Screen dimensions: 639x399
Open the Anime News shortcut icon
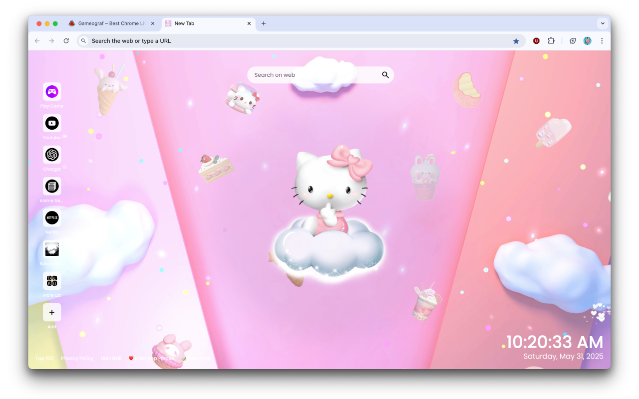pyautogui.click(x=52, y=186)
